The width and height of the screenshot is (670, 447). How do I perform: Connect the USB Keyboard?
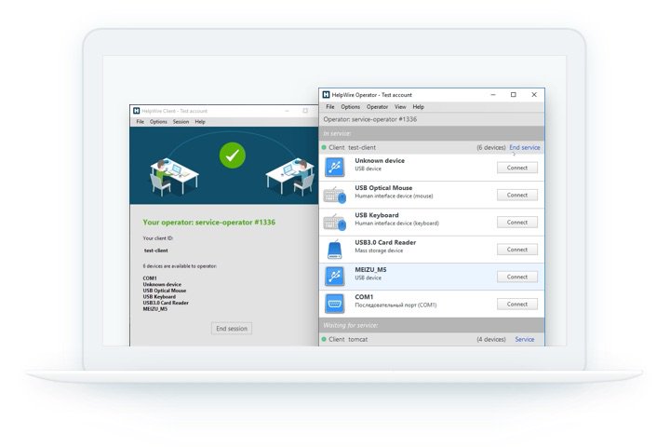pos(517,223)
